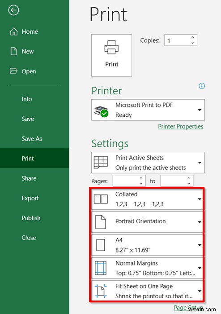Increase the Pages from value
Image resolution: width=221 pixels, height=314 pixels.
click(x=141, y=178)
